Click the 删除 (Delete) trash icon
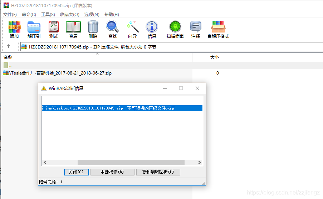 (93, 29)
